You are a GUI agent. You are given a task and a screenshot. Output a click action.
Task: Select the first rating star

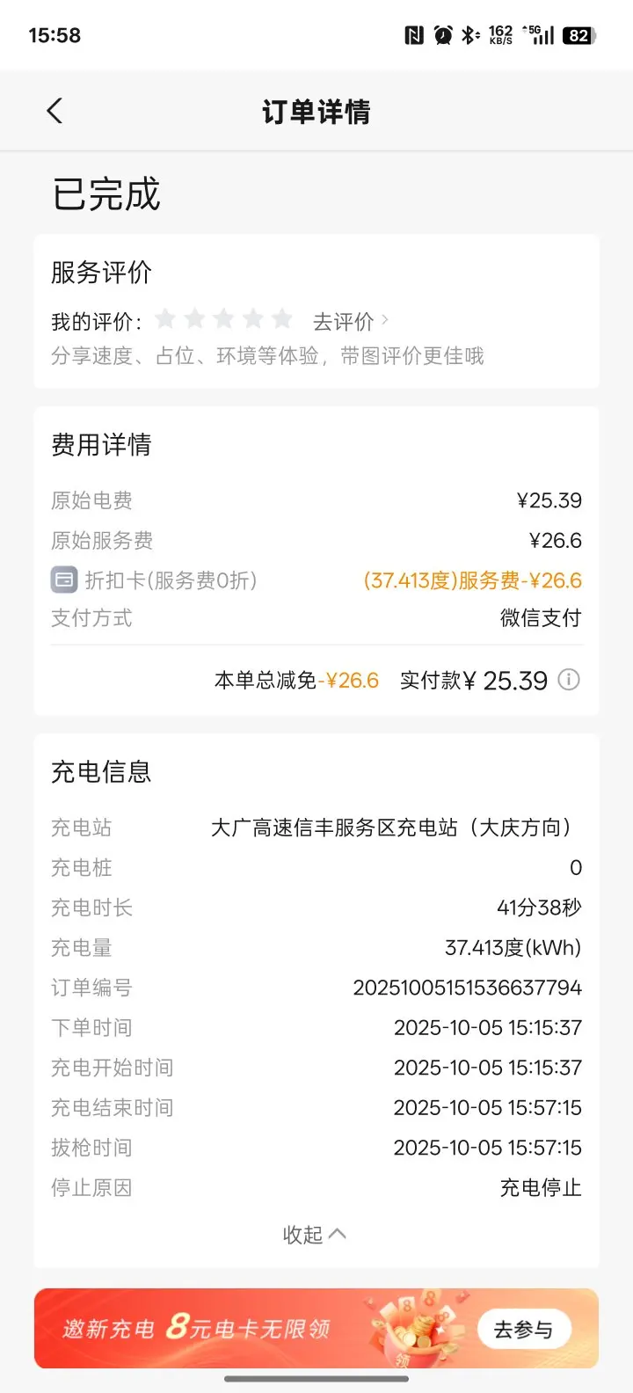point(165,318)
